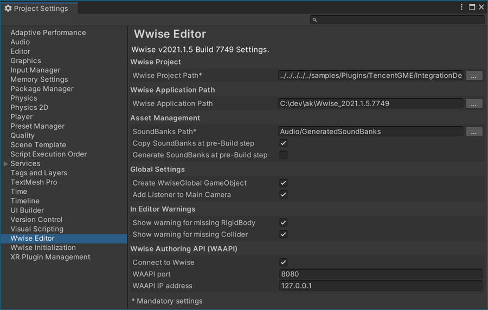488x310 pixels.
Task: Focus the WAAPI IP address field
Action: 380,286
